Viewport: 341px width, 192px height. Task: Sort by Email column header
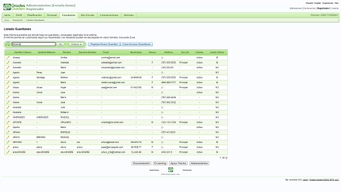tap(105, 52)
